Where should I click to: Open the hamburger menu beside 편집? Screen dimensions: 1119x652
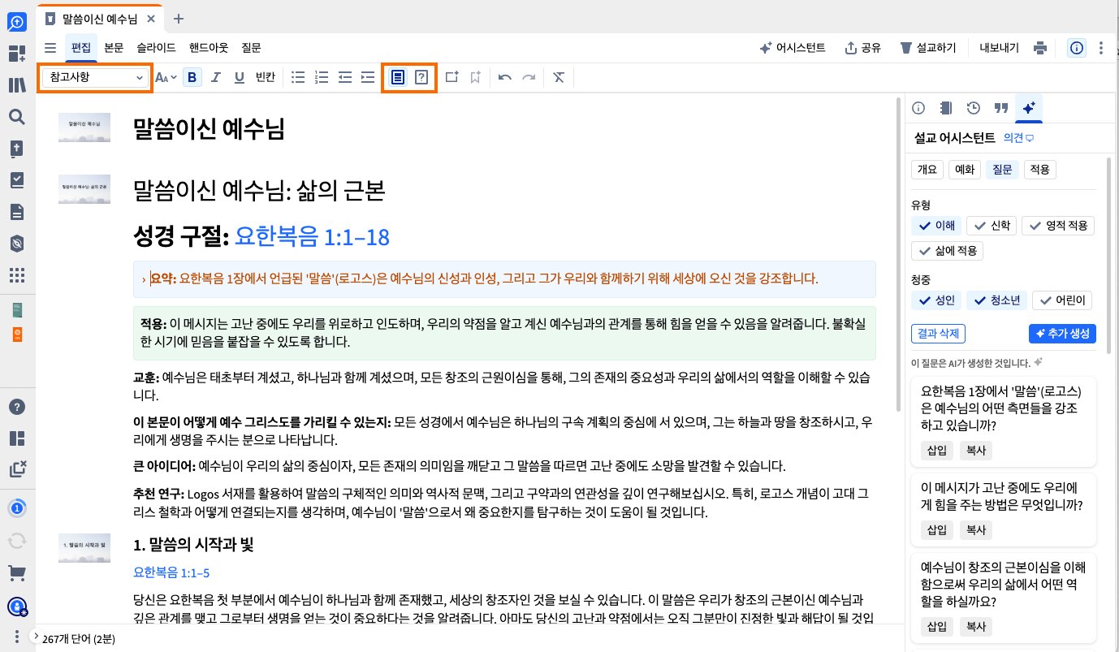coord(51,48)
